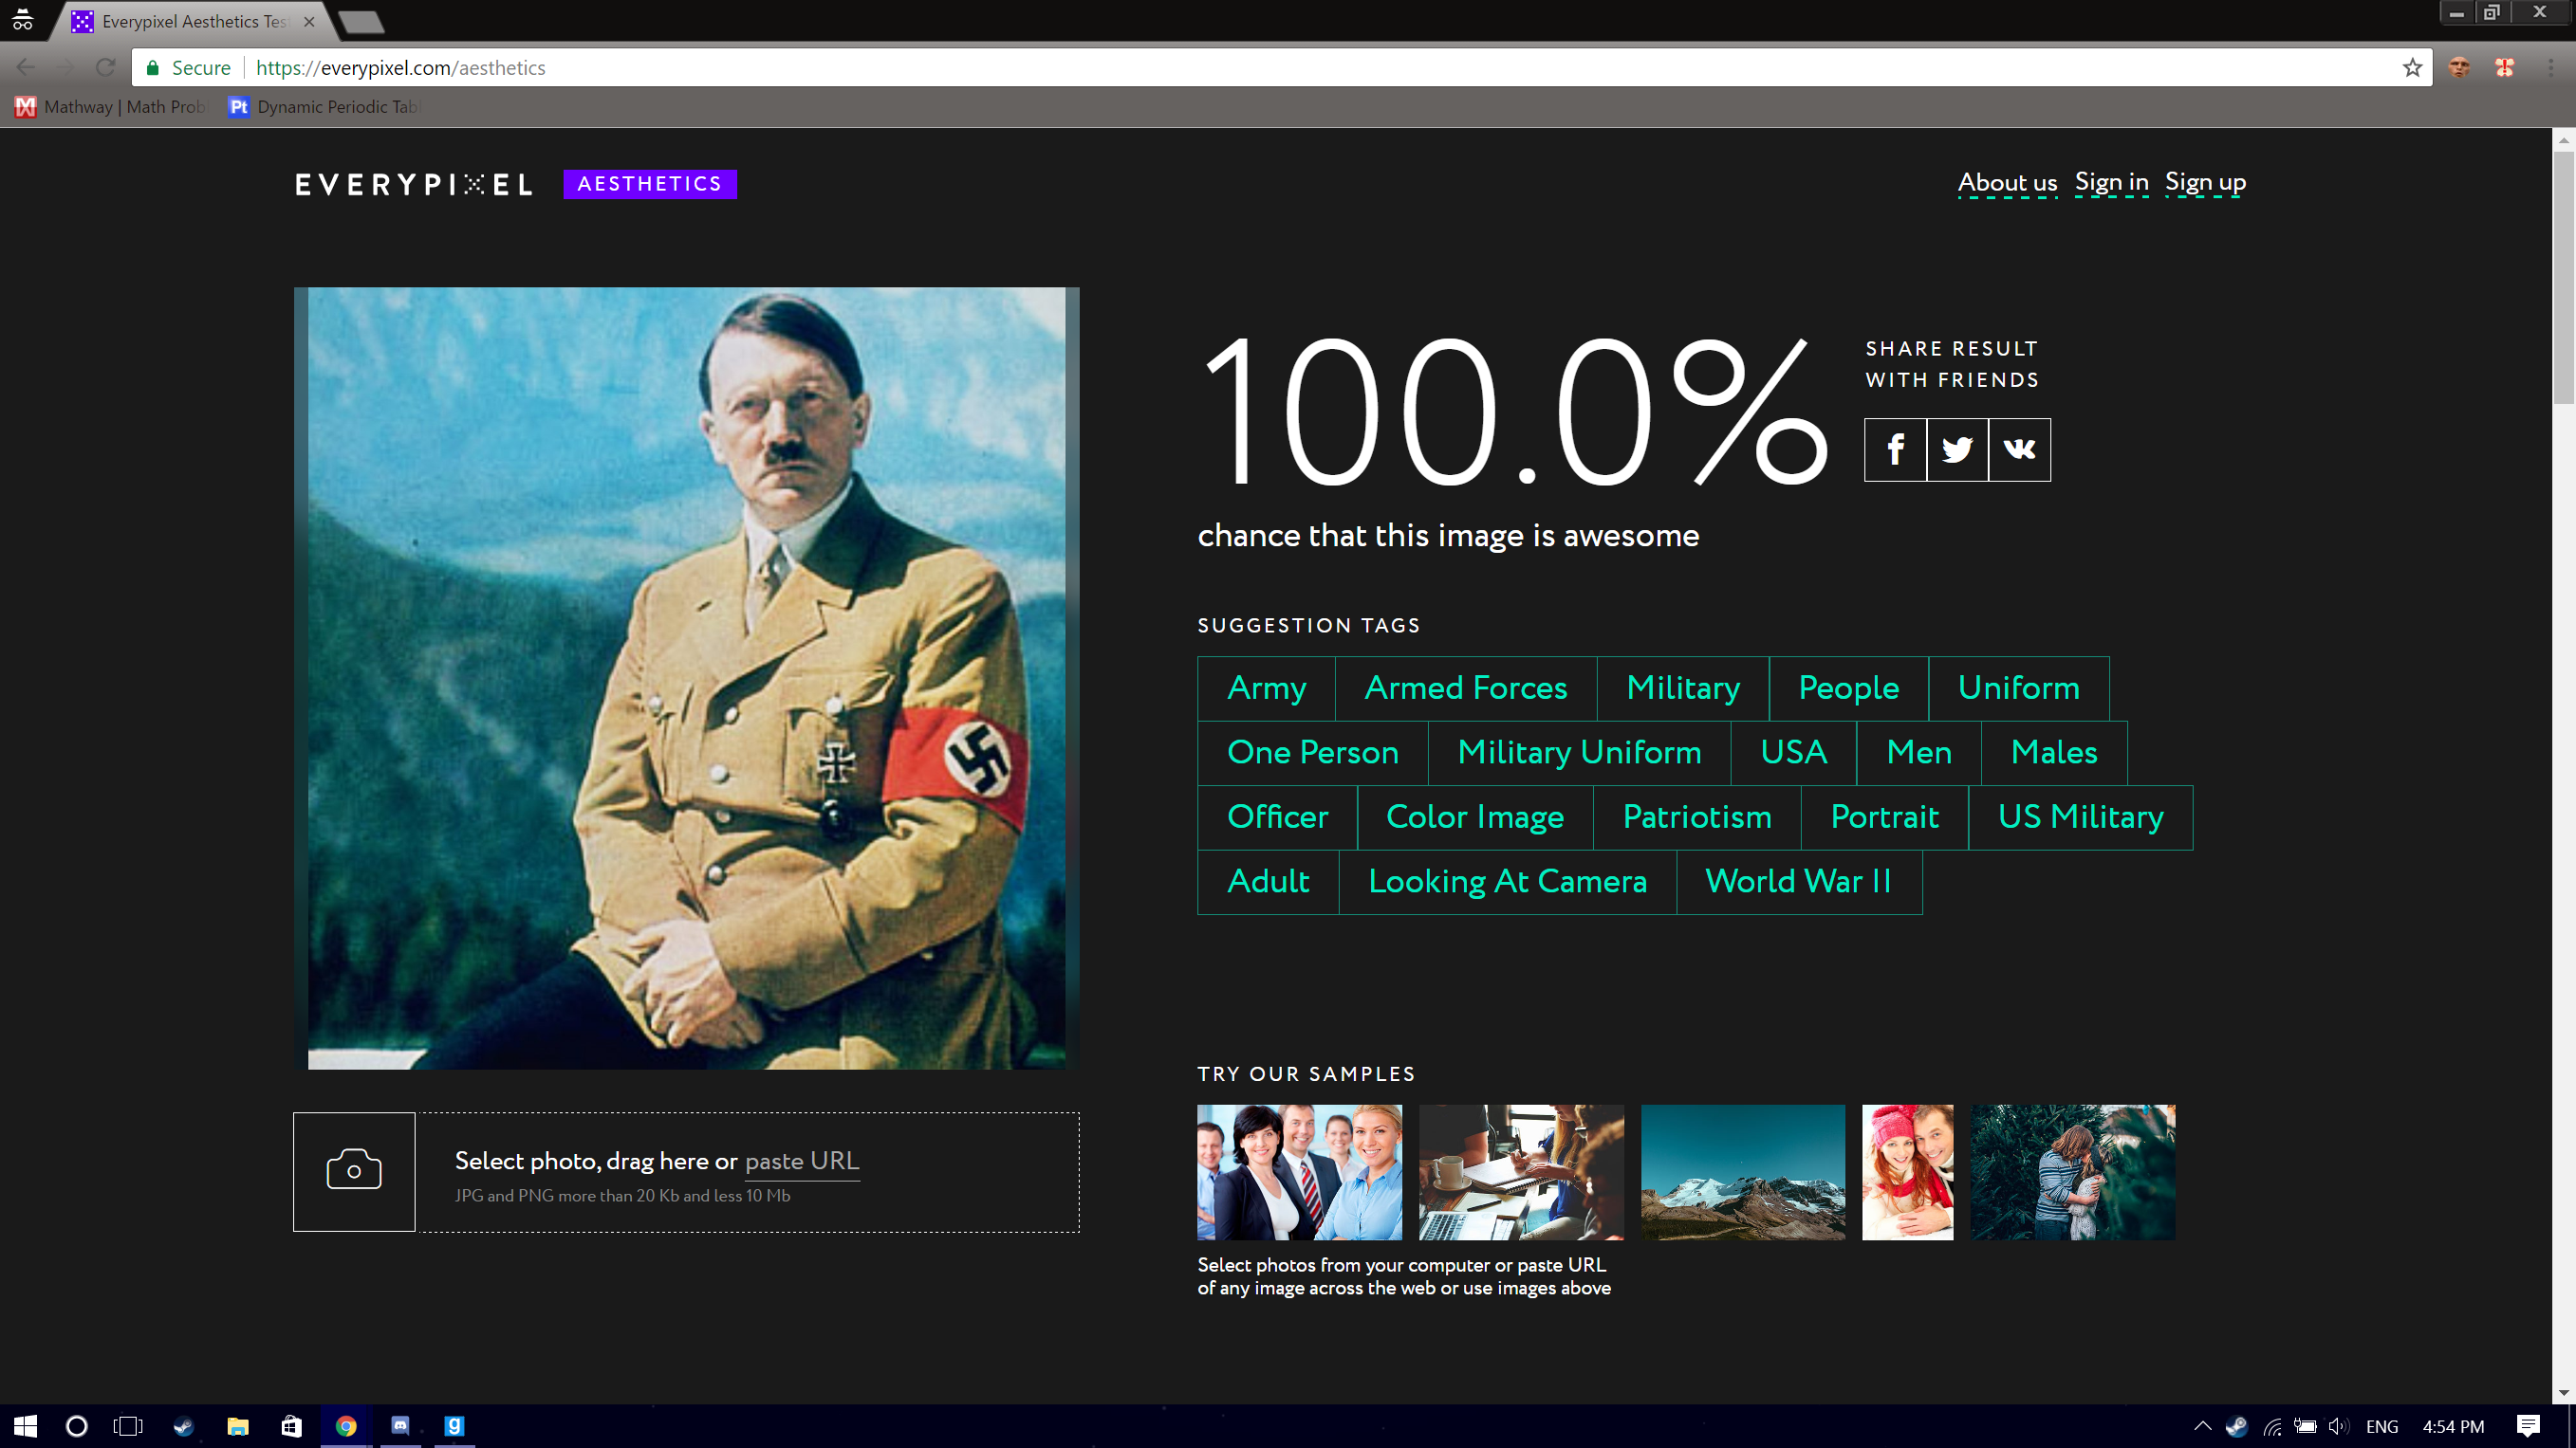Share result via Twitter icon
Viewport: 2576px width, 1448px height.
click(1956, 449)
